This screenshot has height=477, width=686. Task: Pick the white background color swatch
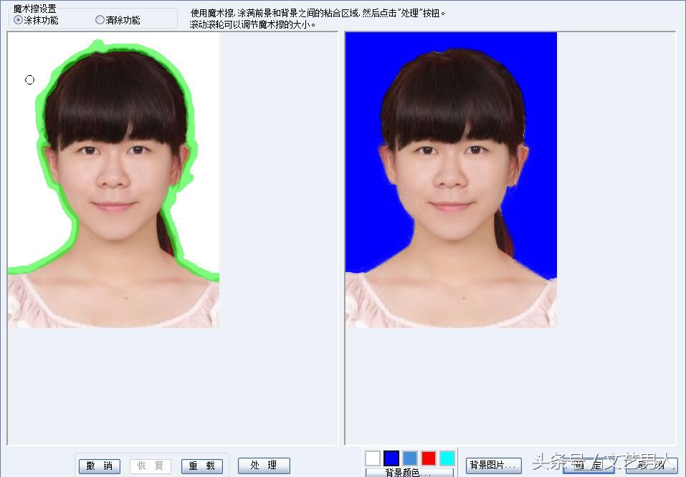click(373, 458)
